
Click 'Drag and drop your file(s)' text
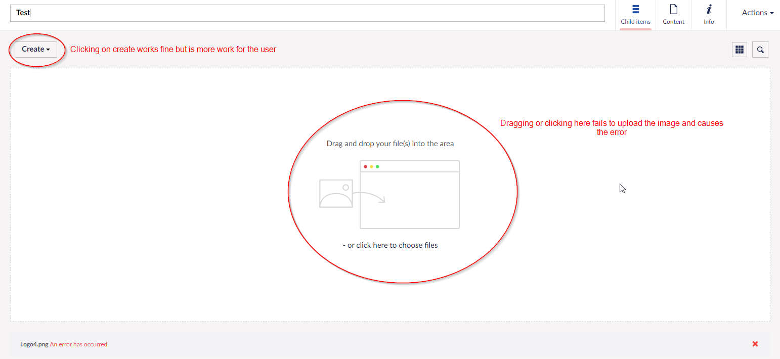(390, 144)
